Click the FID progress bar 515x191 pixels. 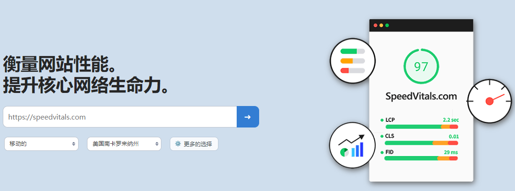click(x=421, y=158)
